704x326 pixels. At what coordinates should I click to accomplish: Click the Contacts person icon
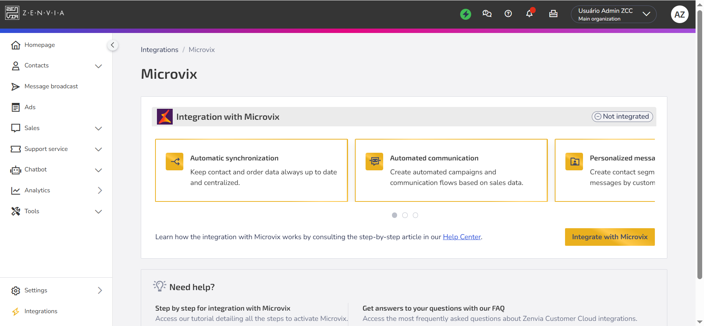pos(15,66)
